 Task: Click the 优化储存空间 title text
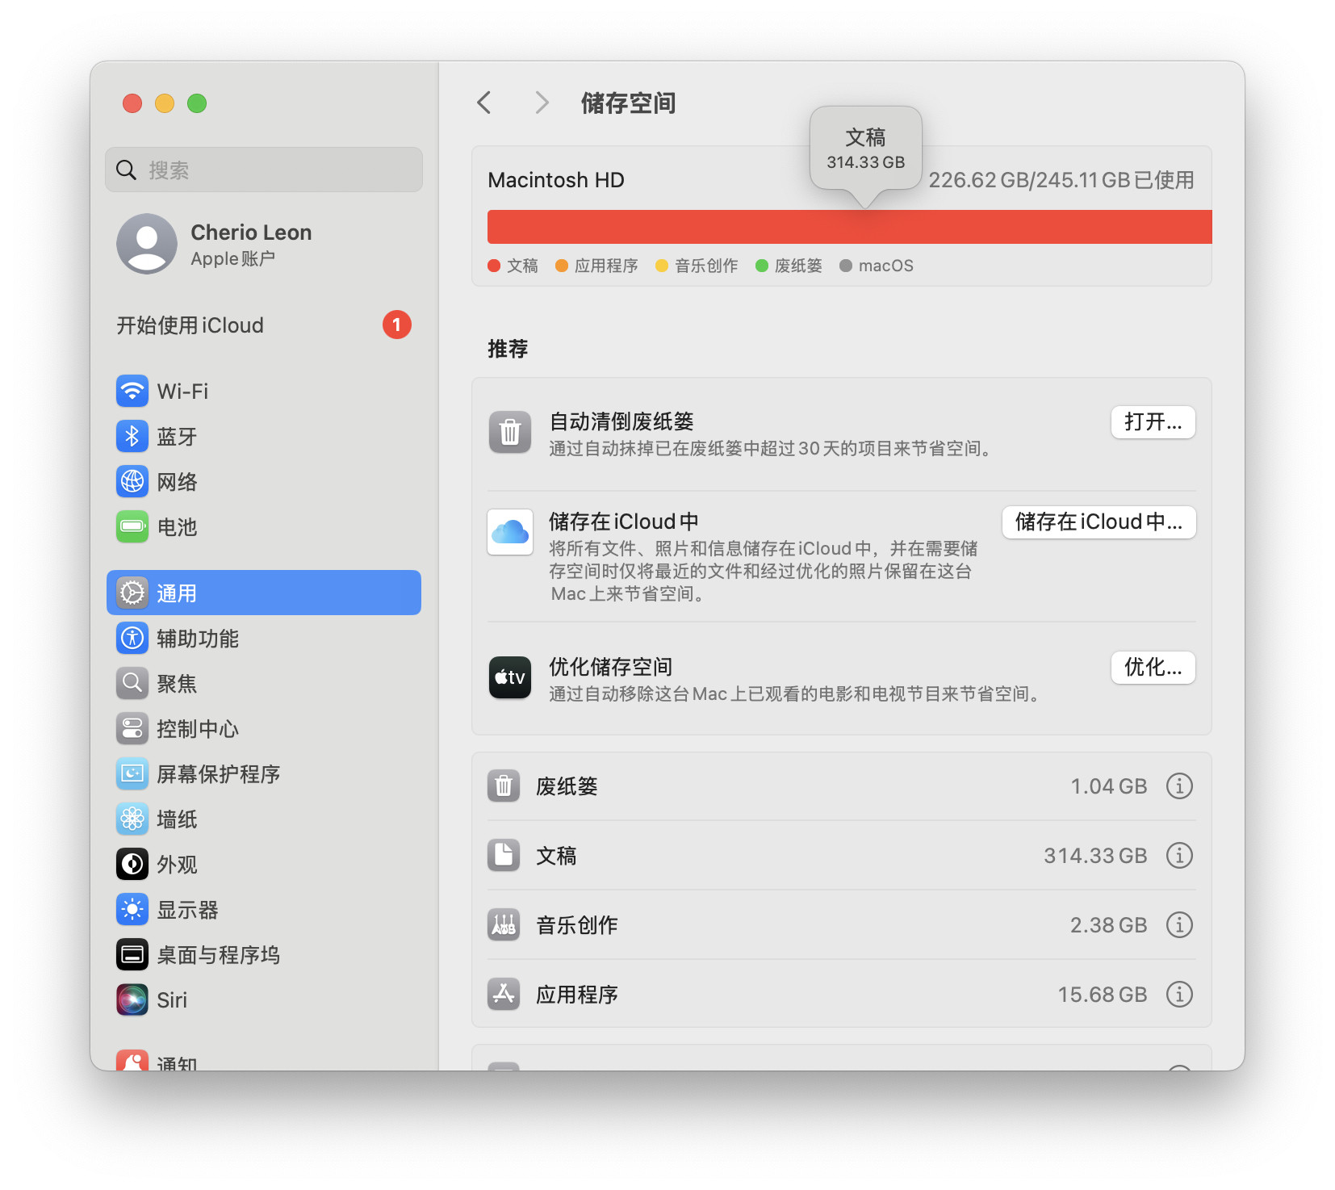[x=611, y=667]
